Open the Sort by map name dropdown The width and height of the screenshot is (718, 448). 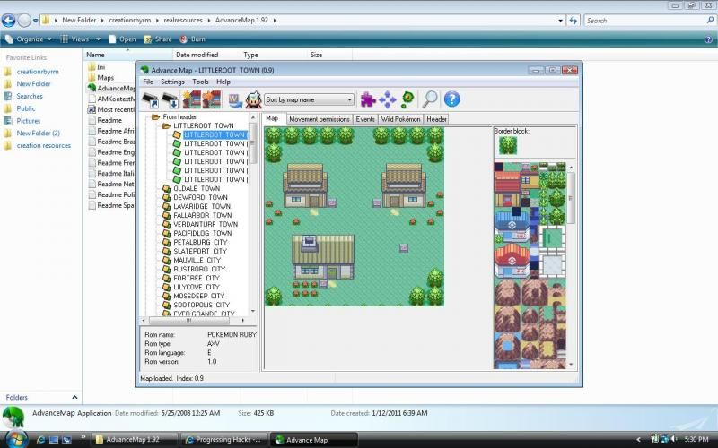tap(309, 99)
